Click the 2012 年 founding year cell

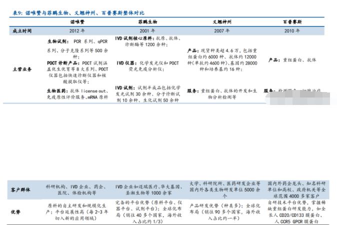click(x=77, y=31)
